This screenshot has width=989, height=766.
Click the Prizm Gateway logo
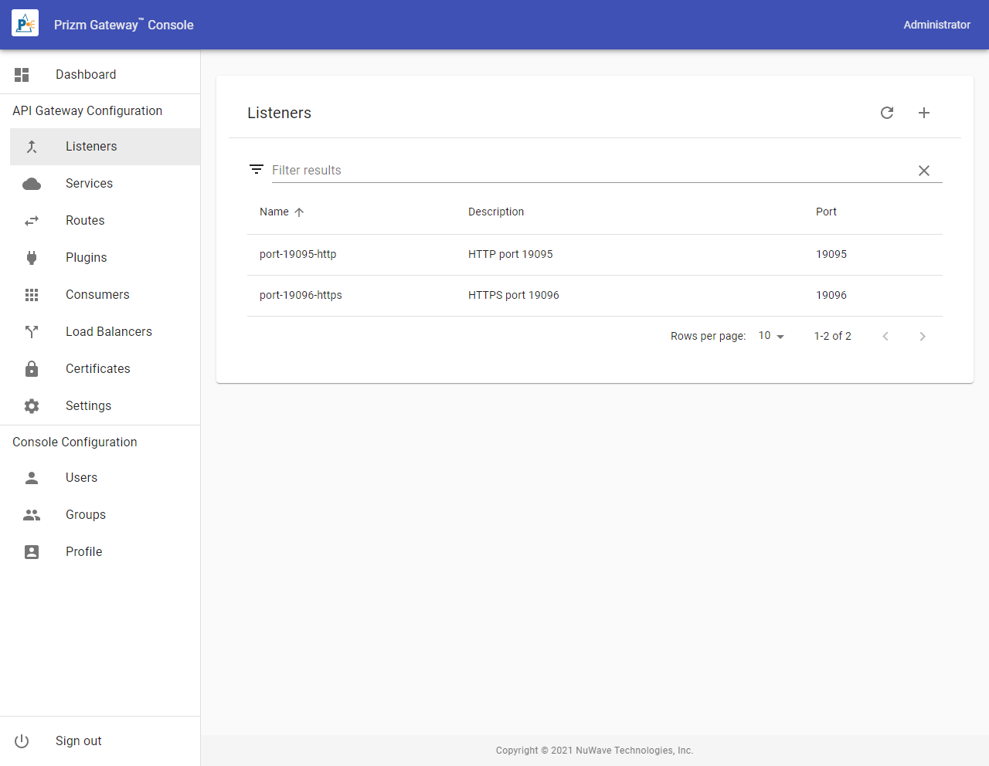pyautogui.click(x=25, y=25)
